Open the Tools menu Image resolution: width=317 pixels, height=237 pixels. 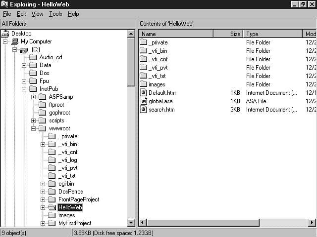pyautogui.click(x=55, y=14)
